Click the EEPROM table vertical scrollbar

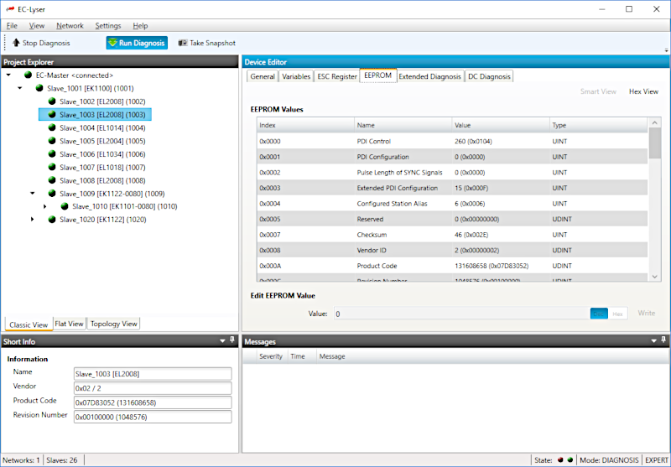pos(654,143)
